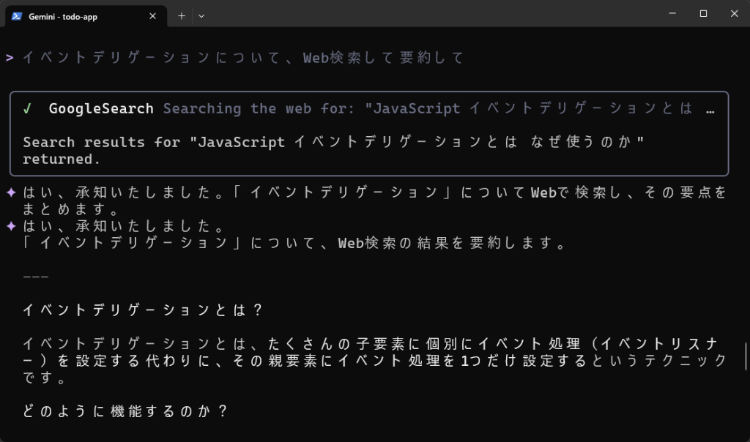Image resolution: width=750 pixels, height=442 pixels.
Task: Open a new terminal tab with the plus button
Action: tap(181, 15)
